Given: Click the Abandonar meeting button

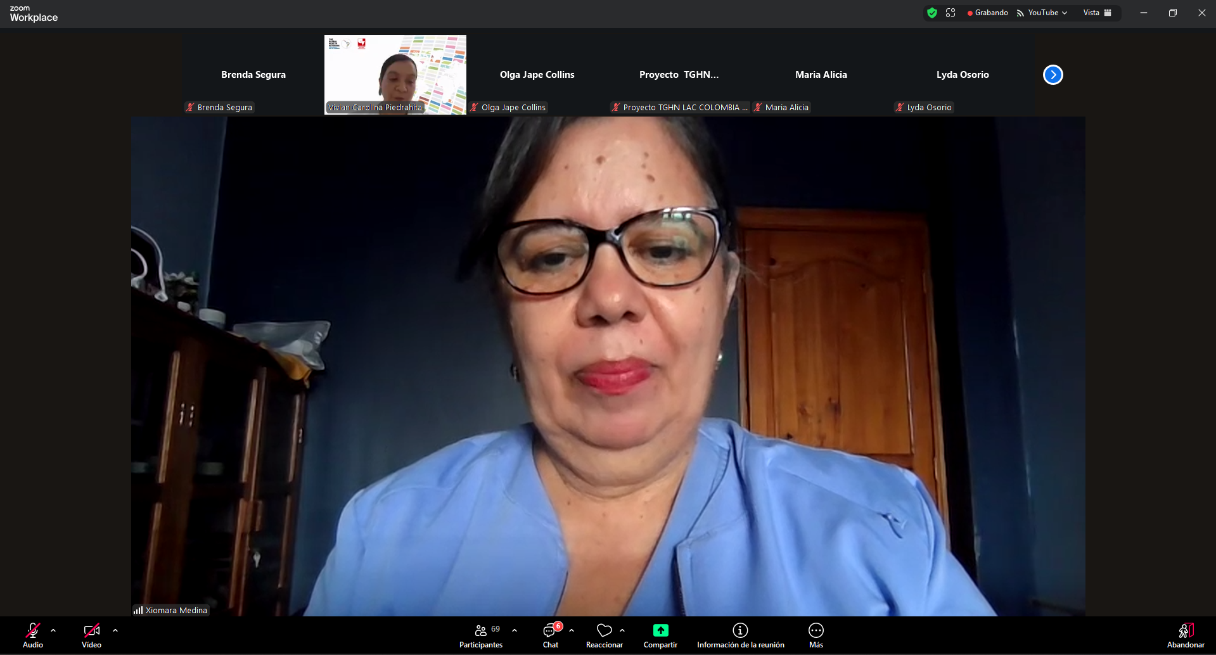Looking at the screenshot, I should [x=1185, y=635].
